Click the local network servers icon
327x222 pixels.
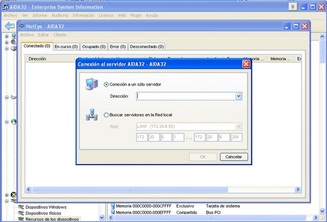92,115
